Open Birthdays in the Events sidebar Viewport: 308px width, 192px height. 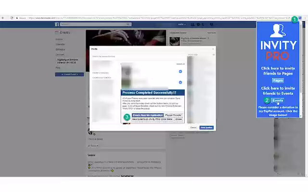pyautogui.click(x=60, y=49)
